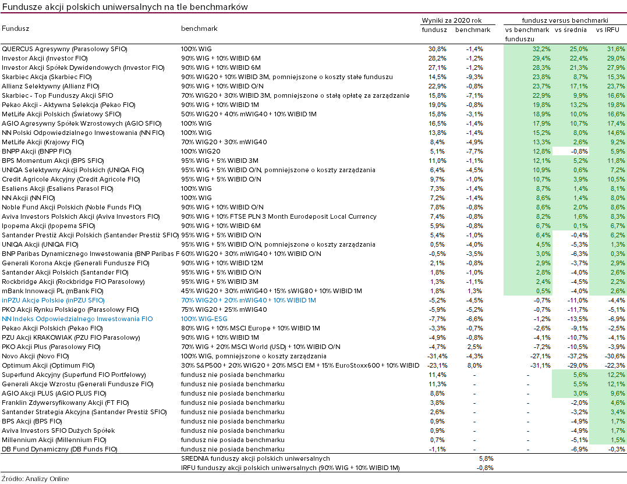Select Pekao Akcji Polskich (Pekao FIO)
Screen dimensions: 627x484
pos(52,328)
